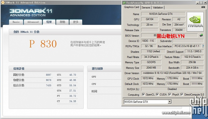208x119 pixels.
Task: Click the Driver Version text field
Action: click(172, 73)
